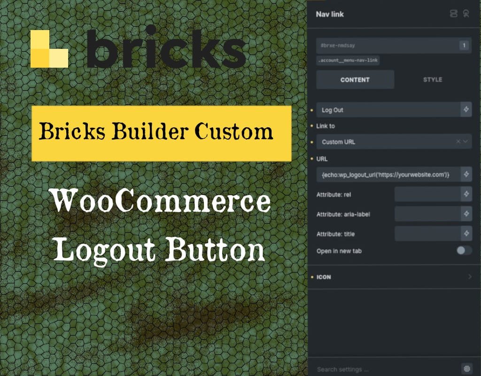The height and width of the screenshot is (376, 481).
Task: Click the class count badge showing 1
Action: (x=464, y=46)
